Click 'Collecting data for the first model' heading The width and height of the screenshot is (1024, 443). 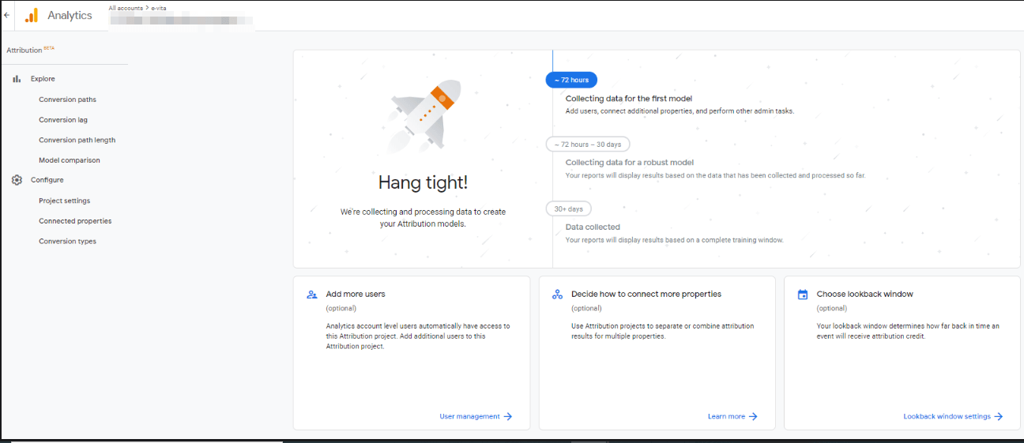coord(629,99)
